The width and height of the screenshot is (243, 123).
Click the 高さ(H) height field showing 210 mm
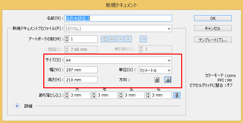click(81, 80)
